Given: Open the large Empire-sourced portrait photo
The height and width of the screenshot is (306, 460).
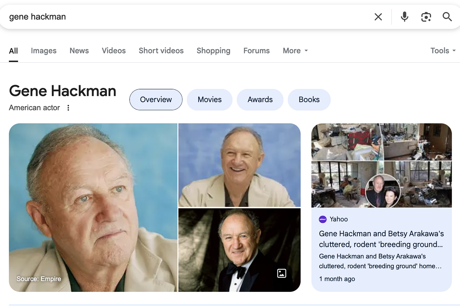Looking at the screenshot, I should pyautogui.click(x=93, y=207).
